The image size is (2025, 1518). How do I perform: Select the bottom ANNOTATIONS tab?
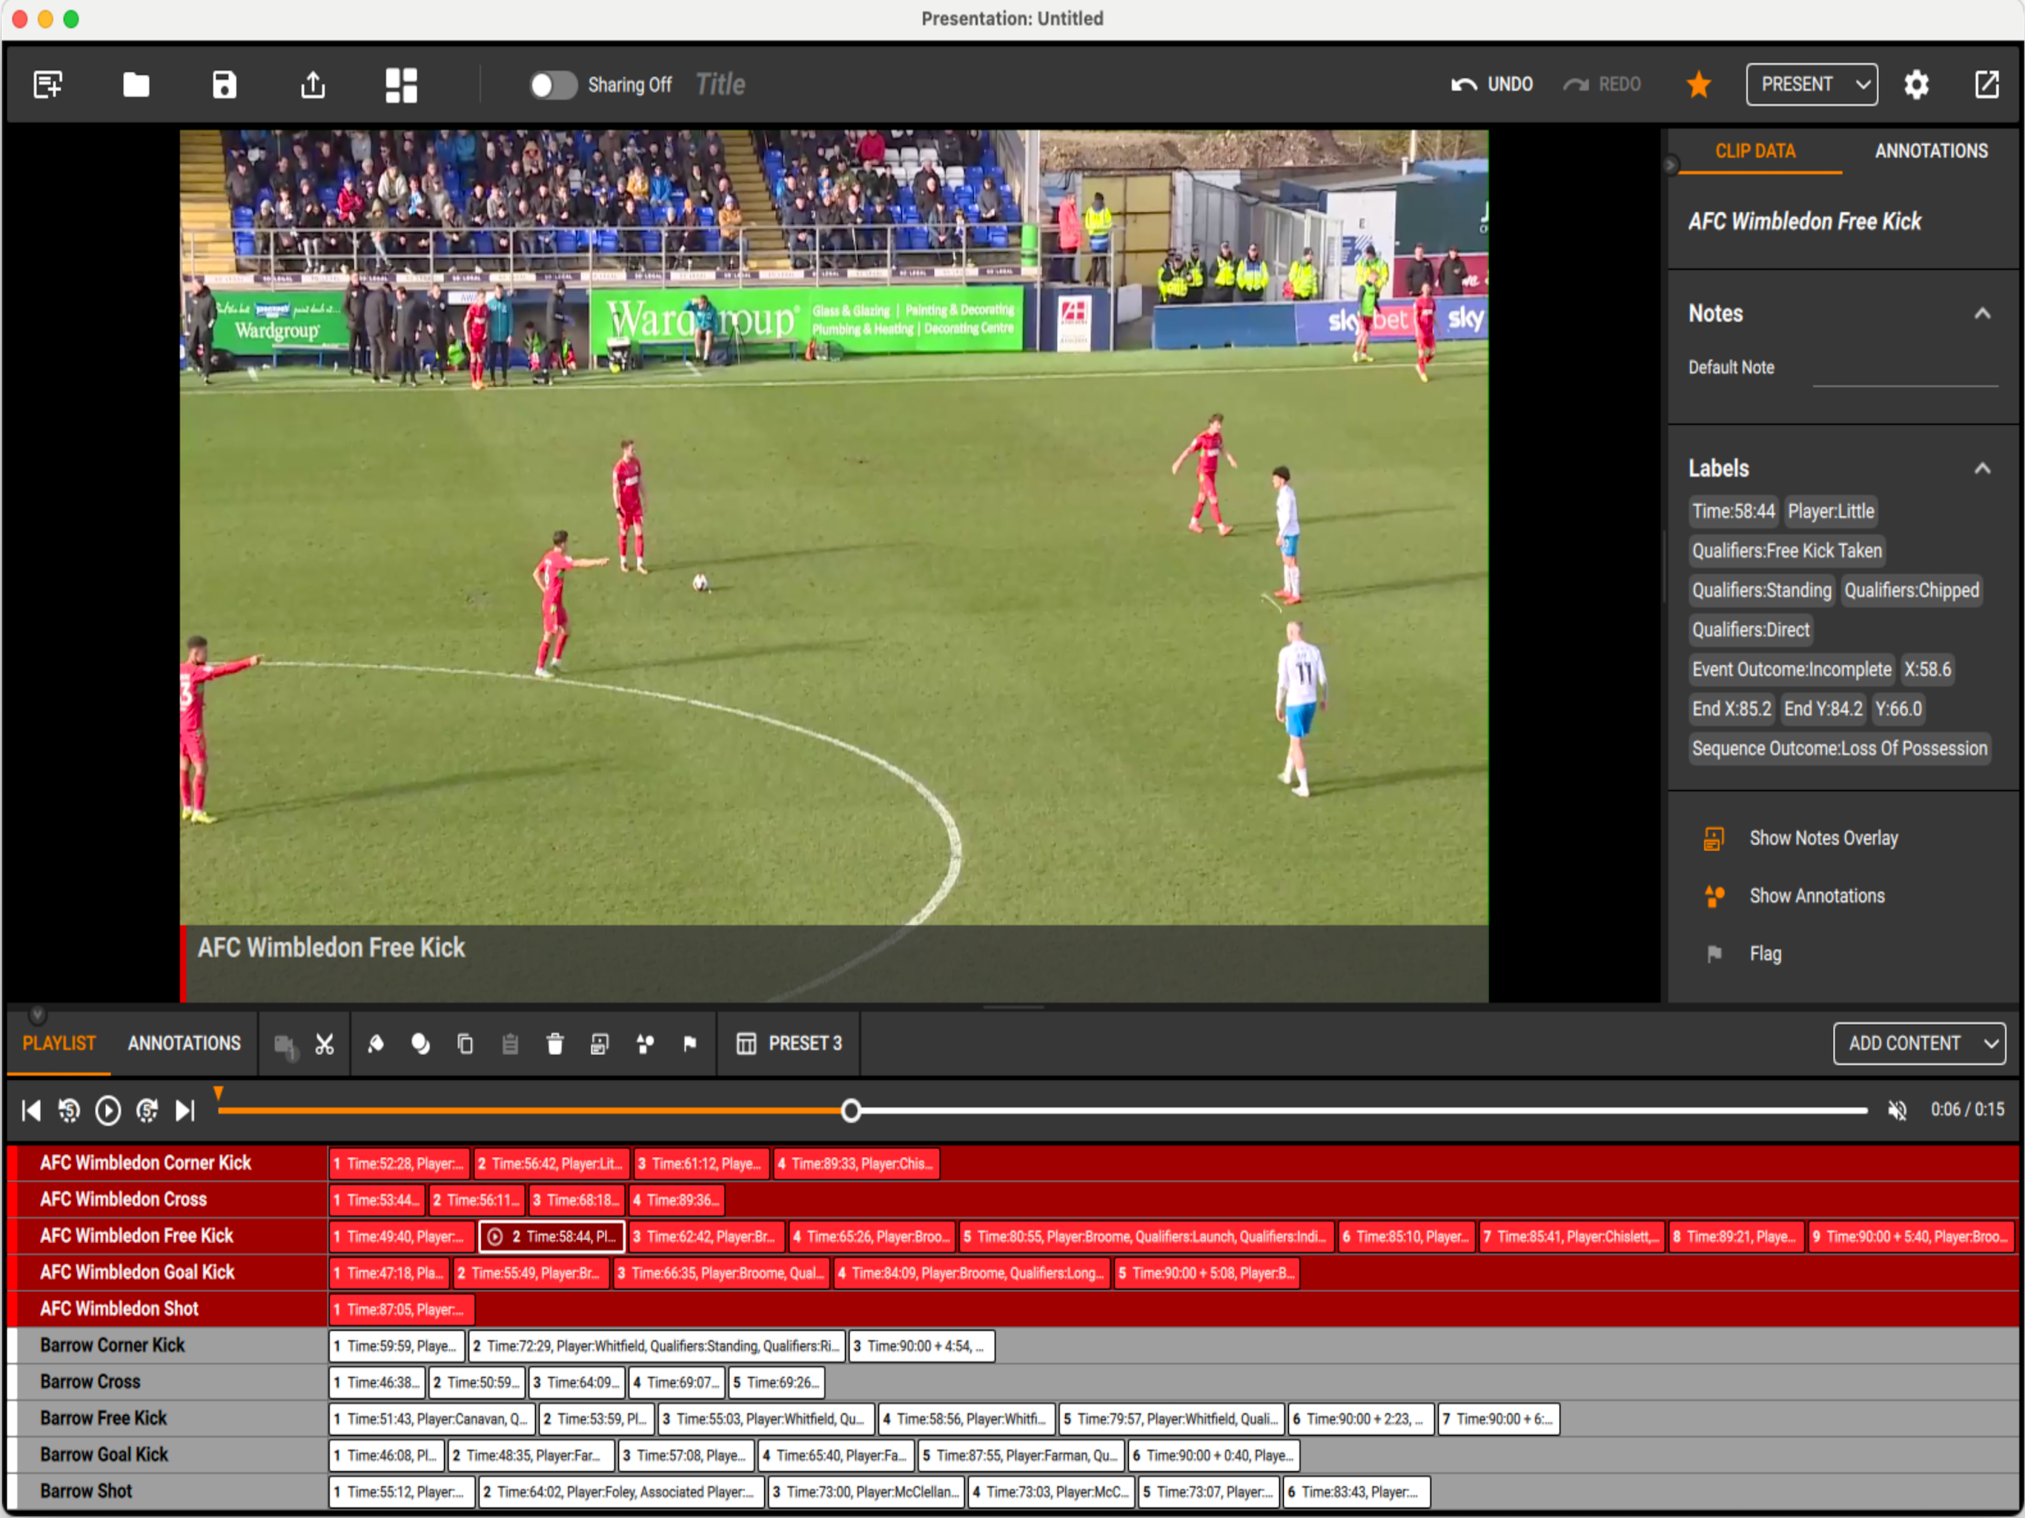[184, 1044]
